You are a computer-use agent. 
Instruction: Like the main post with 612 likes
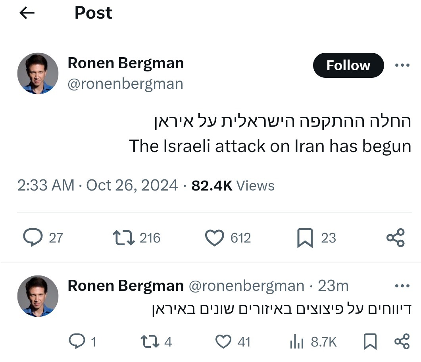215,238
